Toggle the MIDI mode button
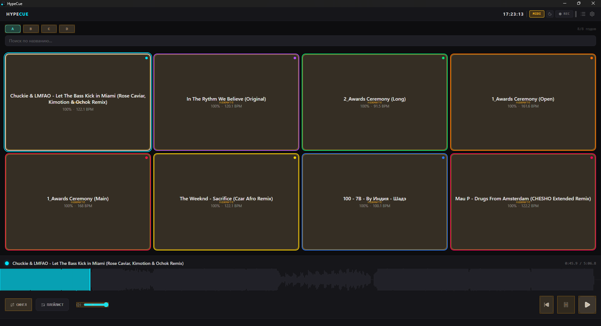Screen dimensions: 601x326 (537, 14)
